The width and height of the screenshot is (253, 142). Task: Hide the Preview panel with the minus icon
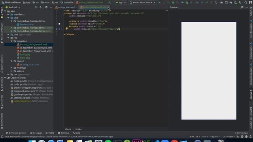pos(247,7)
